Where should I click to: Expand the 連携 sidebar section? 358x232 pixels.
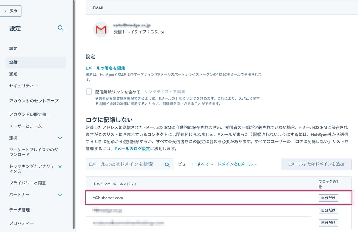(x=60, y=138)
